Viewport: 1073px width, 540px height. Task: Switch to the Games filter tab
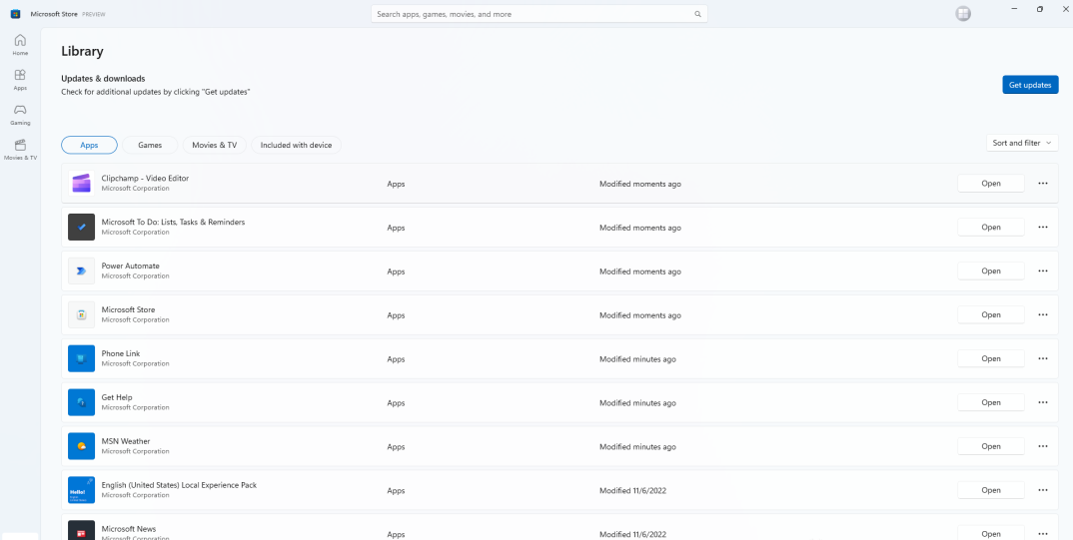150,145
